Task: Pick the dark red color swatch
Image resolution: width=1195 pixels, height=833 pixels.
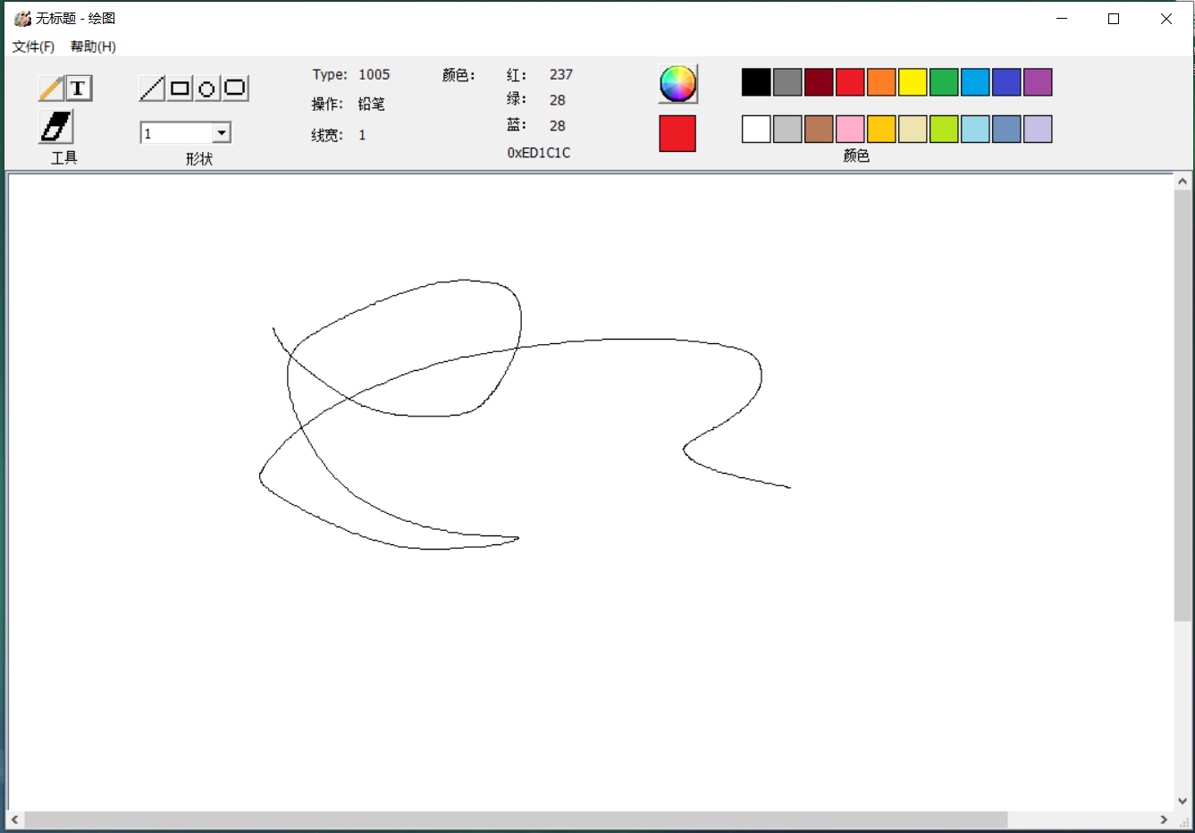Action: click(819, 82)
